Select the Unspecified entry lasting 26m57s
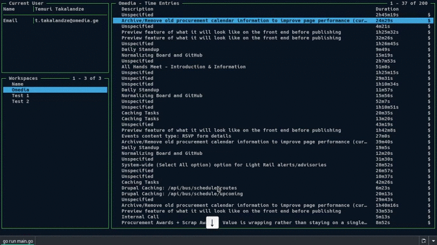This screenshot has height=245, width=437. coord(273,171)
